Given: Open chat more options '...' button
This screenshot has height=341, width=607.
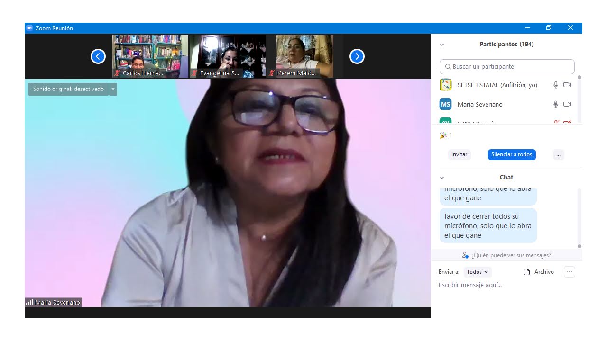Looking at the screenshot, I should [570, 272].
